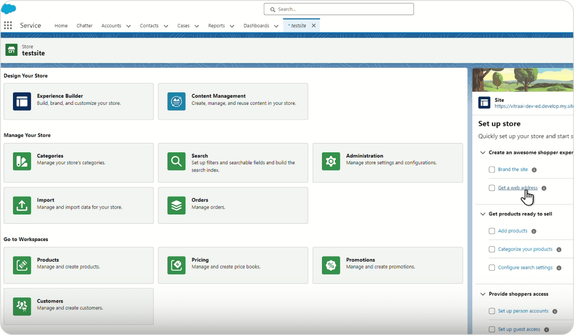The image size is (574, 335).
Task: Open the Get a web address link
Action: (x=518, y=188)
